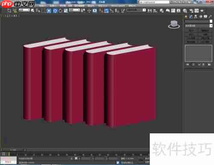214x165 pixels.
Task: Open the reference coordinate system dropdown
Action: pos(74,10)
